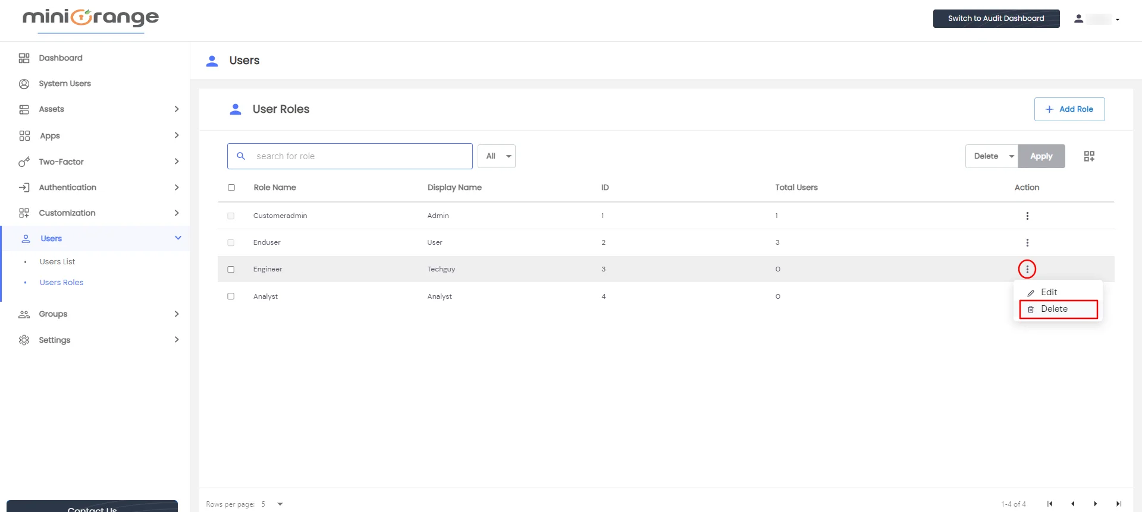Click the search magnifier icon
Image resolution: width=1142 pixels, height=512 pixels.
coord(241,156)
